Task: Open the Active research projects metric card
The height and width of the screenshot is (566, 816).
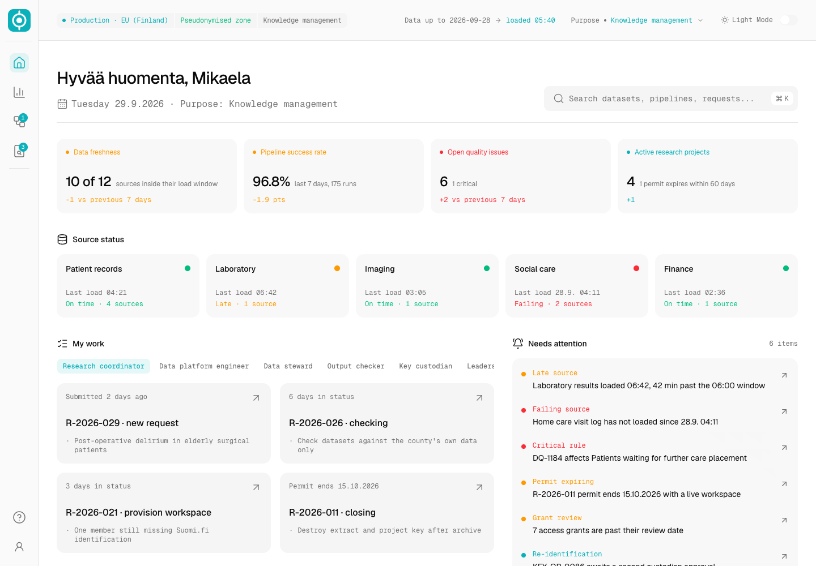Action: (708, 176)
